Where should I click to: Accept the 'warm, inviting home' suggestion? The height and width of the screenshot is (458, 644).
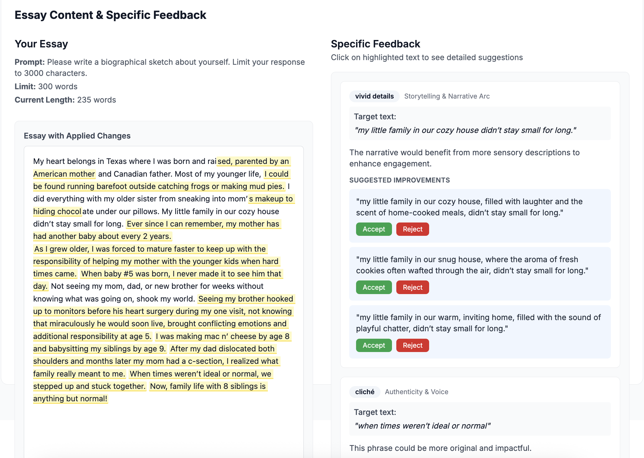coord(373,345)
